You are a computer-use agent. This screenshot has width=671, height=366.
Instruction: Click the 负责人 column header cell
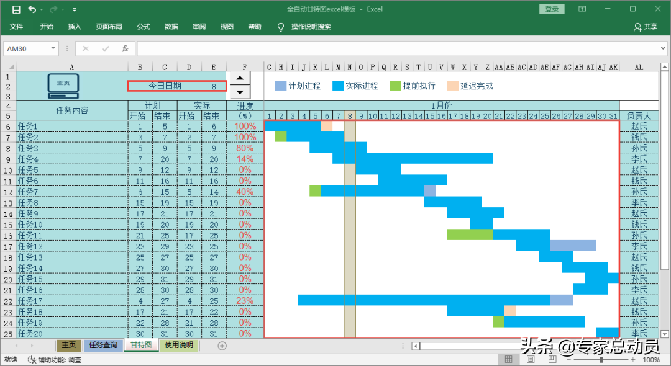coord(639,116)
